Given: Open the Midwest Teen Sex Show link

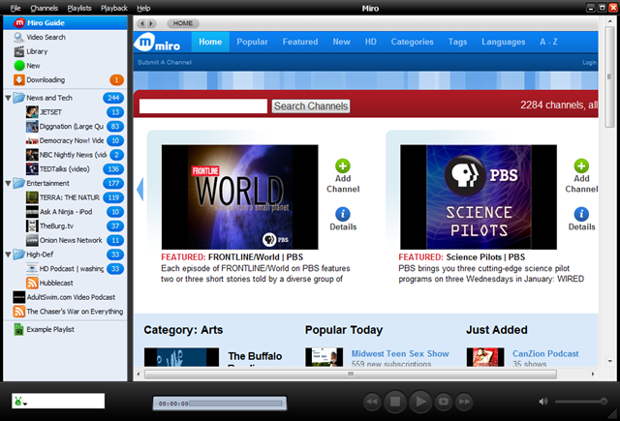Looking at the screenshot, I should [400, 353].
